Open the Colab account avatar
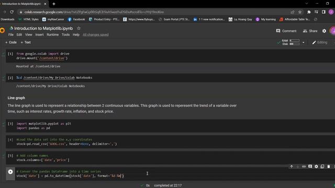The height and width of the screenshot is (188, 335). point(333,31)
